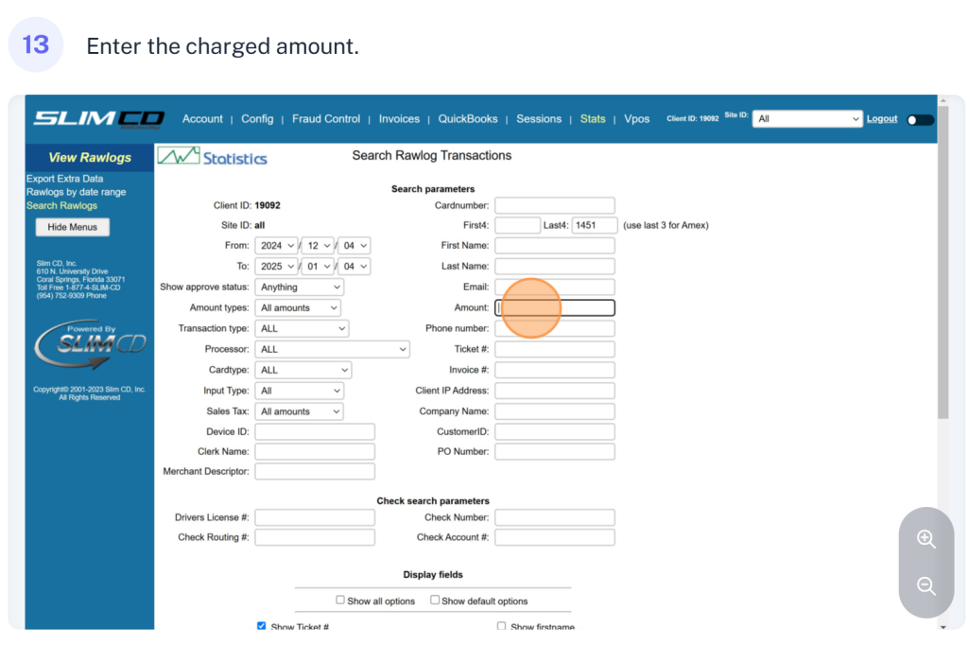Click the Powered By Slim CD badge
This screenshot has width=968, height=645.
[x=90, y=342]
